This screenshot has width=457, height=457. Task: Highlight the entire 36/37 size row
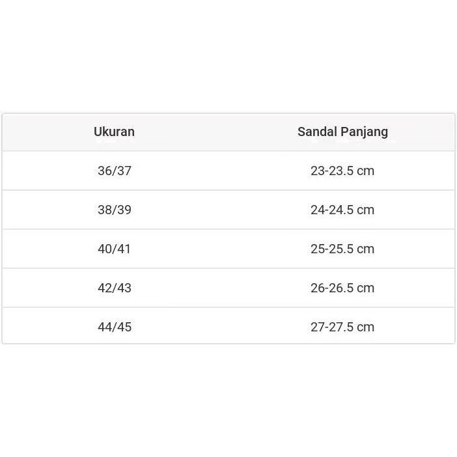point(228,171)
